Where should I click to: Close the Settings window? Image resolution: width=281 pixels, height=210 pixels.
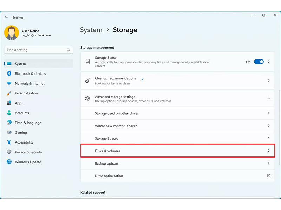point(275,15)
